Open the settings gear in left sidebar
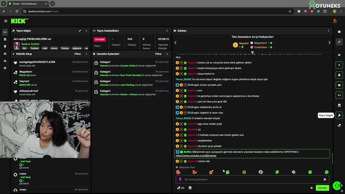Image resolution: width=345 pixels, height=194 pixels. point(5,68)
